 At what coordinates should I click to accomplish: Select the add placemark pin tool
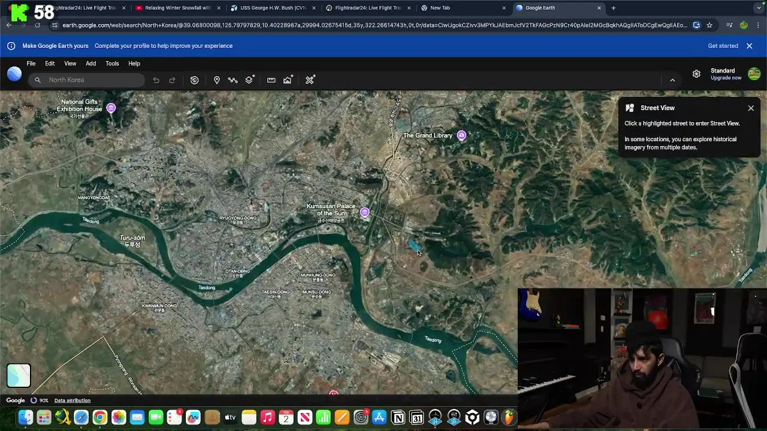point(217,80)
